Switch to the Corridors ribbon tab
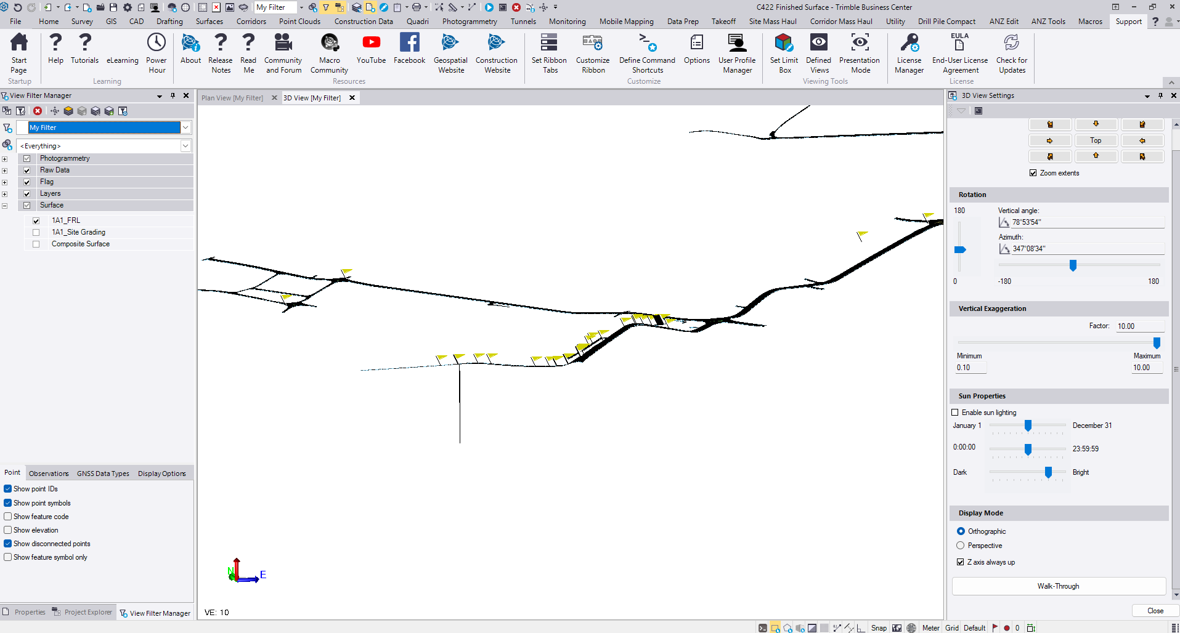 [x=251, y=22]
